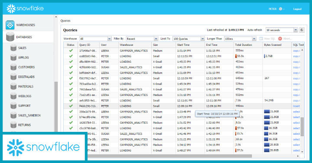Click success checkmark for query f4ddc291-31b
This screenshot has height=163, width=312.
pyautogui.click(x=71, y=106)
